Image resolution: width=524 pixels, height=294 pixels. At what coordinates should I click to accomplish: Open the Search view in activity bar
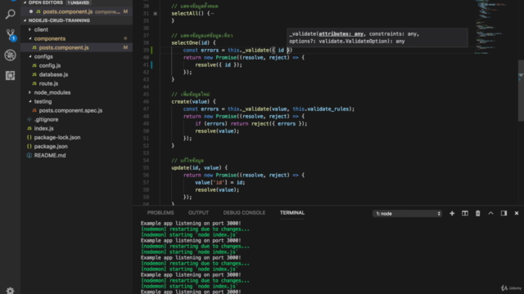10,14
